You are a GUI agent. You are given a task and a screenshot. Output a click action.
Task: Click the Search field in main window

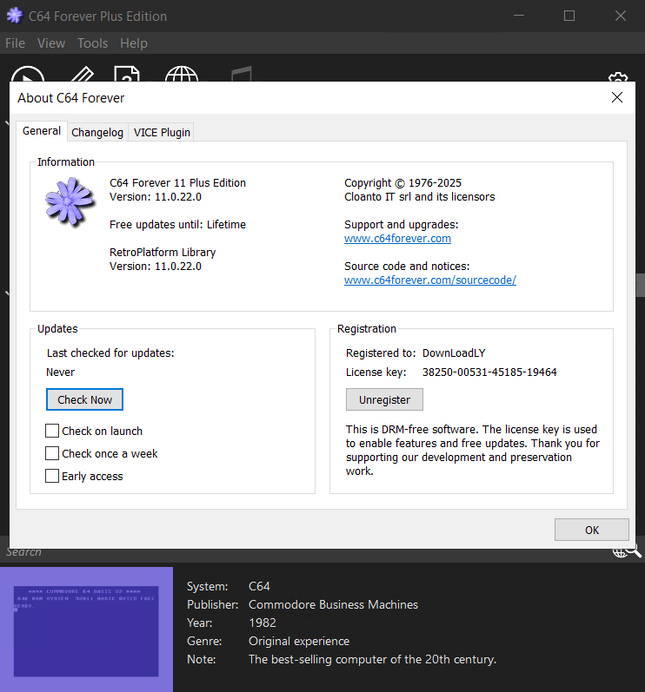[x=305, y=551]
